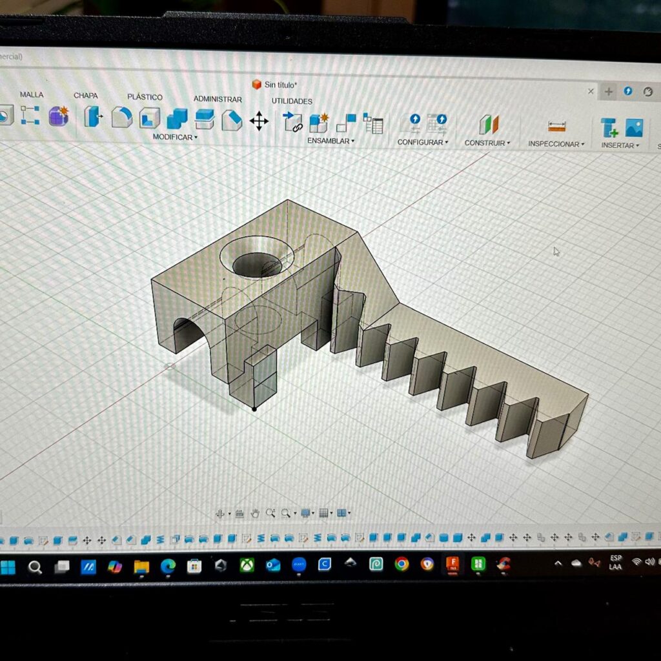The width and height of the screenshot is (661, 661).
Task: Expand the INSPECCIONAR dropdown
Action: tap(556, 144)
